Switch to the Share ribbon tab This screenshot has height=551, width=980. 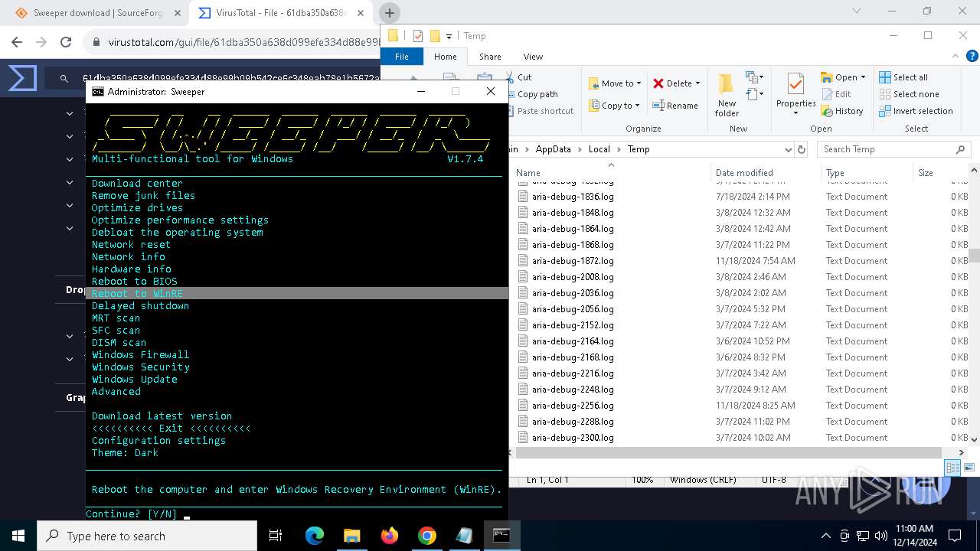click(490, 57)
